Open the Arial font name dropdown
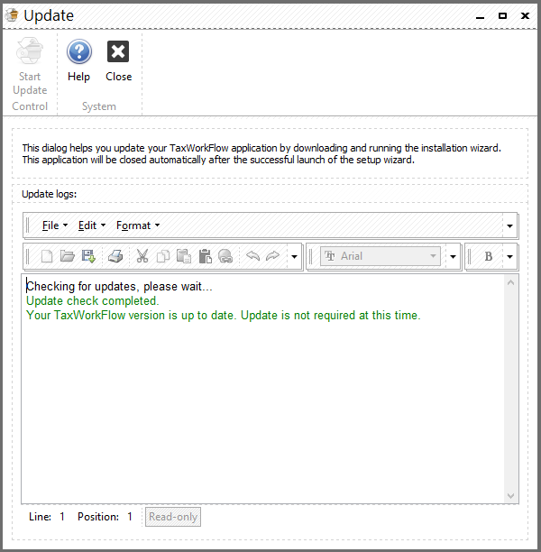 [x=381, y=256]
